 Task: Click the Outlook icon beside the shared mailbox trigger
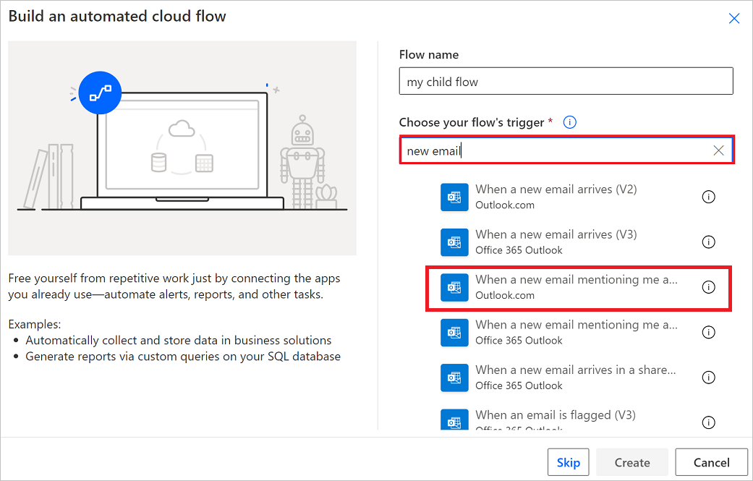[454, 377]
